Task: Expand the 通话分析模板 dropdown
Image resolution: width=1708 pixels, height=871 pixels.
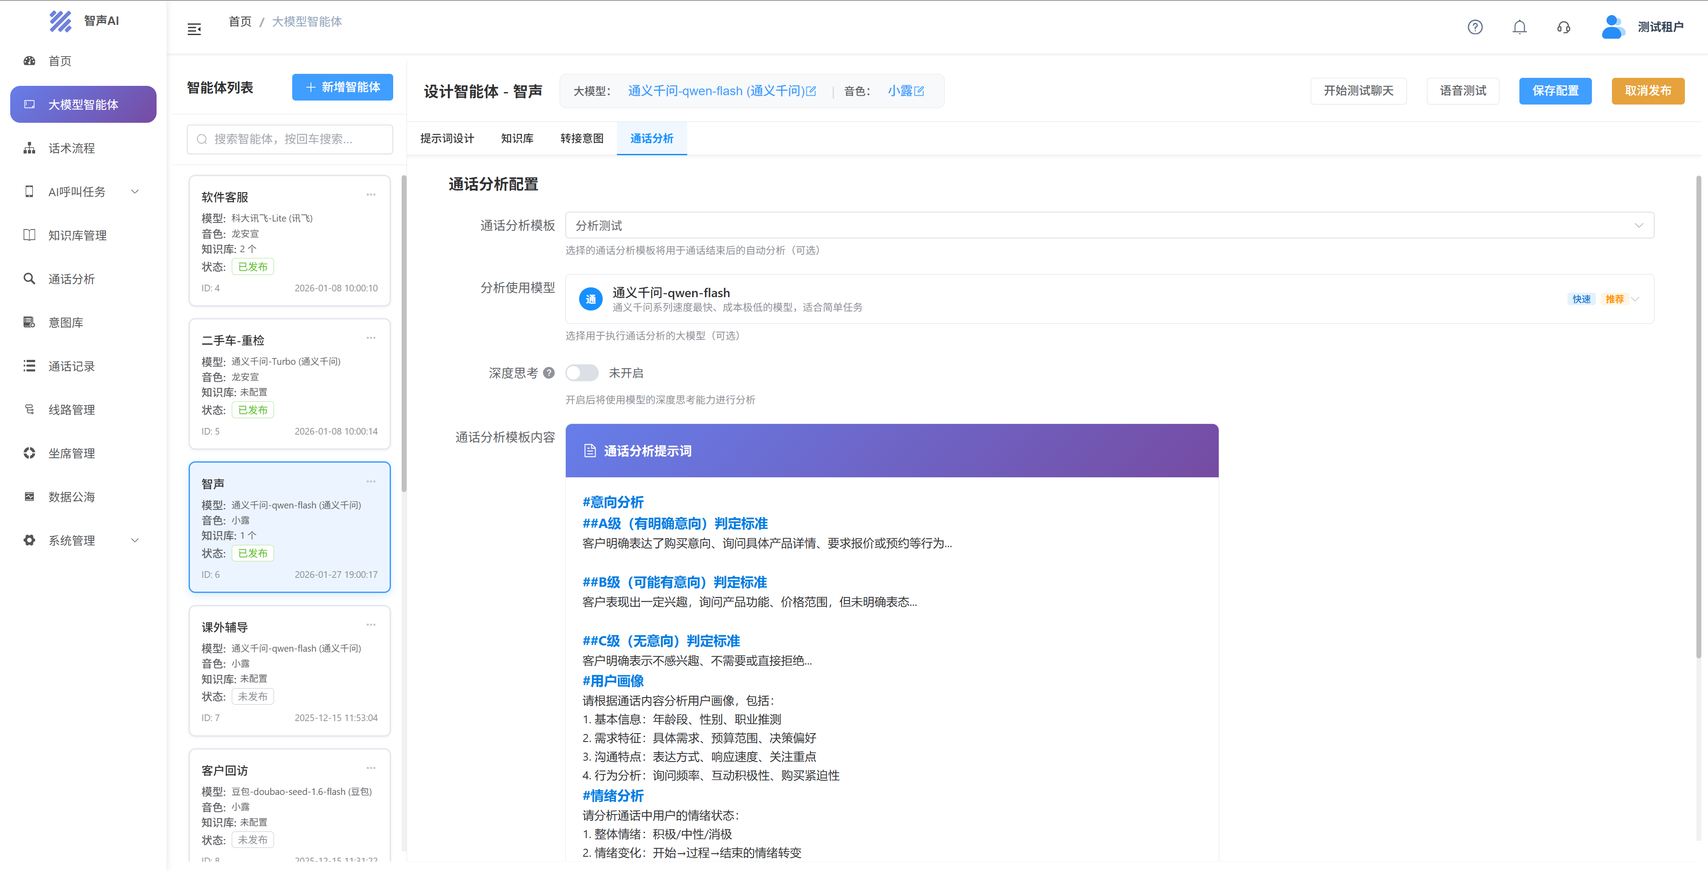Action: click(1638, 226)
